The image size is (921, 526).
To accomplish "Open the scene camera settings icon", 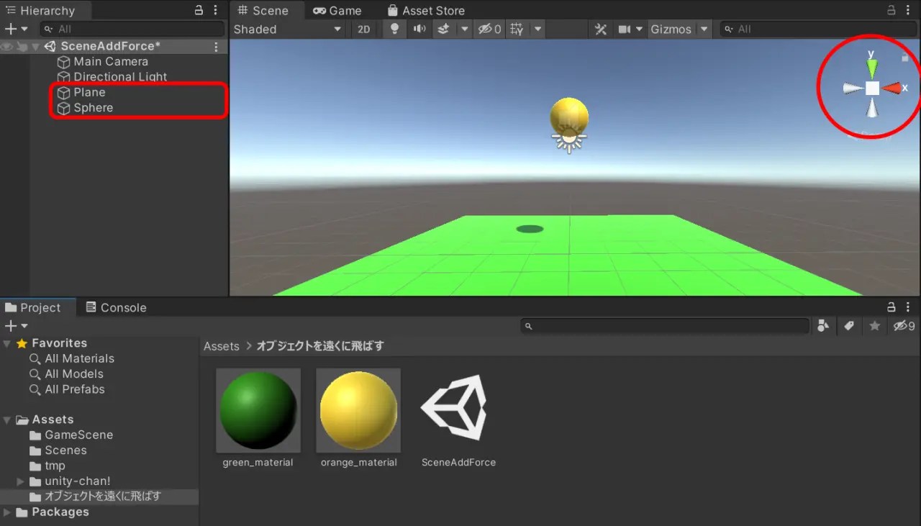I will pyautogui.click(x=624, y=29).
